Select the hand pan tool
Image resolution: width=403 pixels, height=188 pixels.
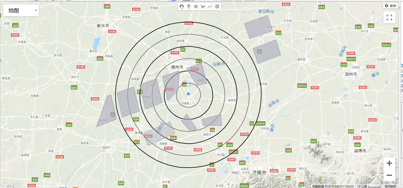tap(182, 7)
